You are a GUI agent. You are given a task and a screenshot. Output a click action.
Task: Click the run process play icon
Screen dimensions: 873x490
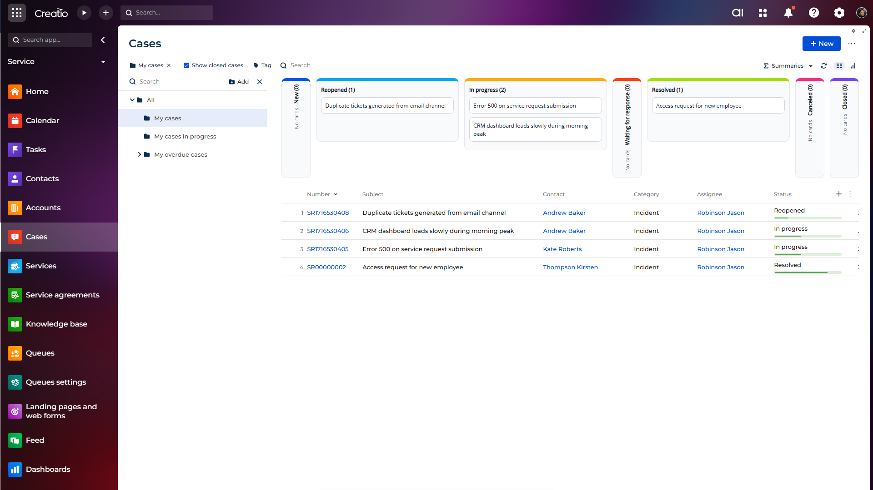pos(84,13)
